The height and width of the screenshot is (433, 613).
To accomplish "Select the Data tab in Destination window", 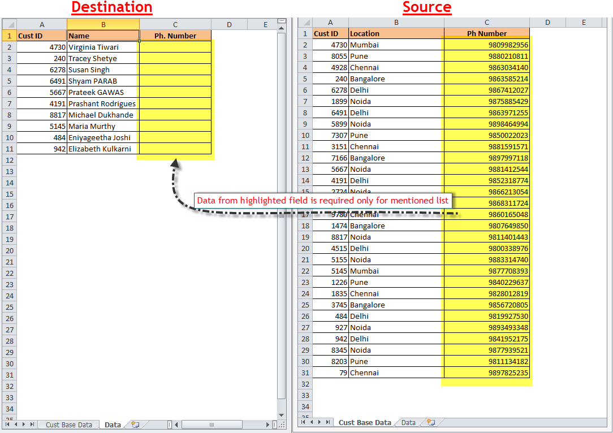I will pyautogui.click(x=113, y=425).
